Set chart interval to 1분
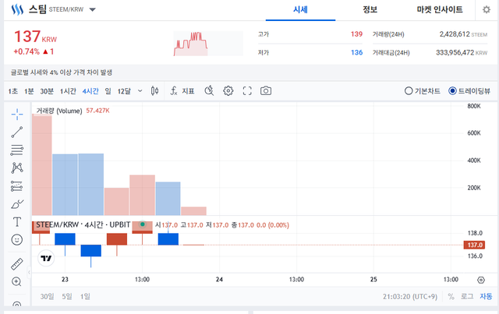The width and height of the screenshot is (499, 314). [x=29, y=91]
